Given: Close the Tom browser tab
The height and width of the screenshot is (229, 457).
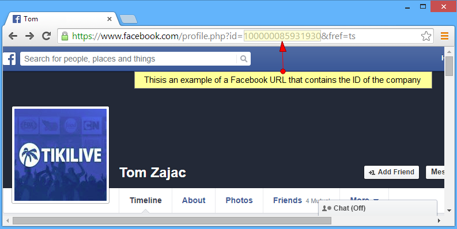Looking at the screenshot, I should pyautogui.click(x=109, y=19).
